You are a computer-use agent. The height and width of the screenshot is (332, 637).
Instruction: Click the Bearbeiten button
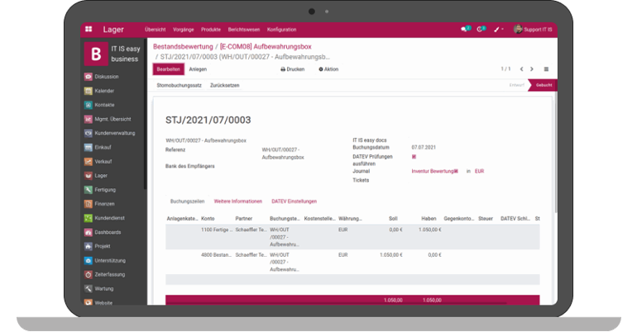[x=168, y=69]
